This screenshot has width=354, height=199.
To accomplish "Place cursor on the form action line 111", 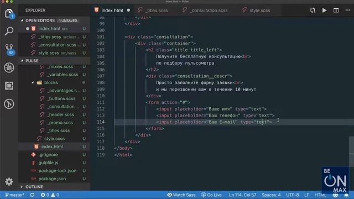I will point(168,102).
